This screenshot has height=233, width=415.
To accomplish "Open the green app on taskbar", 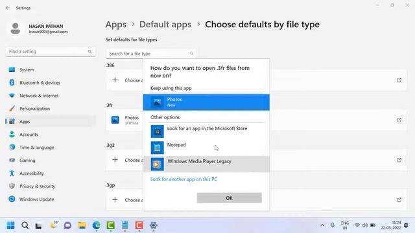I will (111, 225).
